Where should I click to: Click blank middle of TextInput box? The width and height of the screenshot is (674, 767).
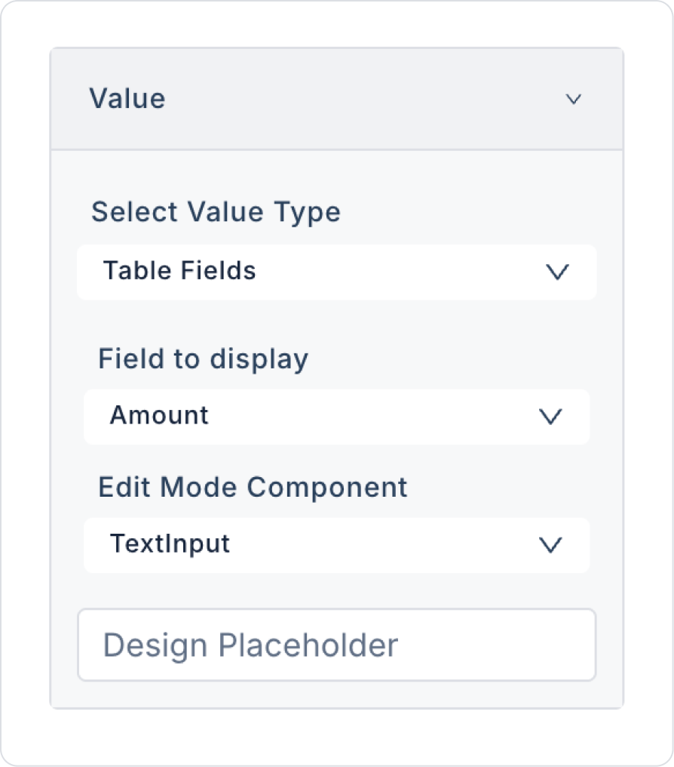[x=377, y=545]
